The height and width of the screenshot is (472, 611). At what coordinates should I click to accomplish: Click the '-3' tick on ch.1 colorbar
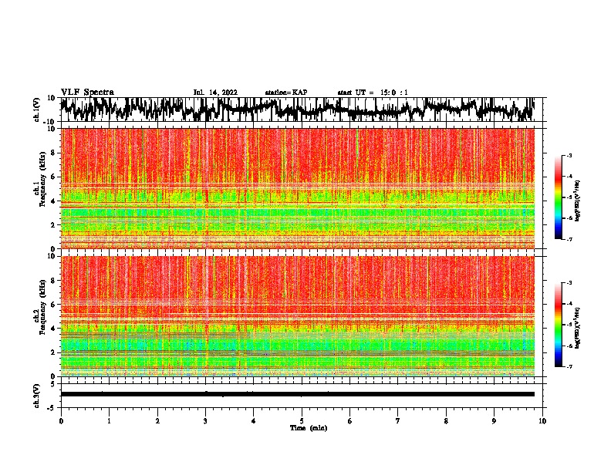[569, 155]
